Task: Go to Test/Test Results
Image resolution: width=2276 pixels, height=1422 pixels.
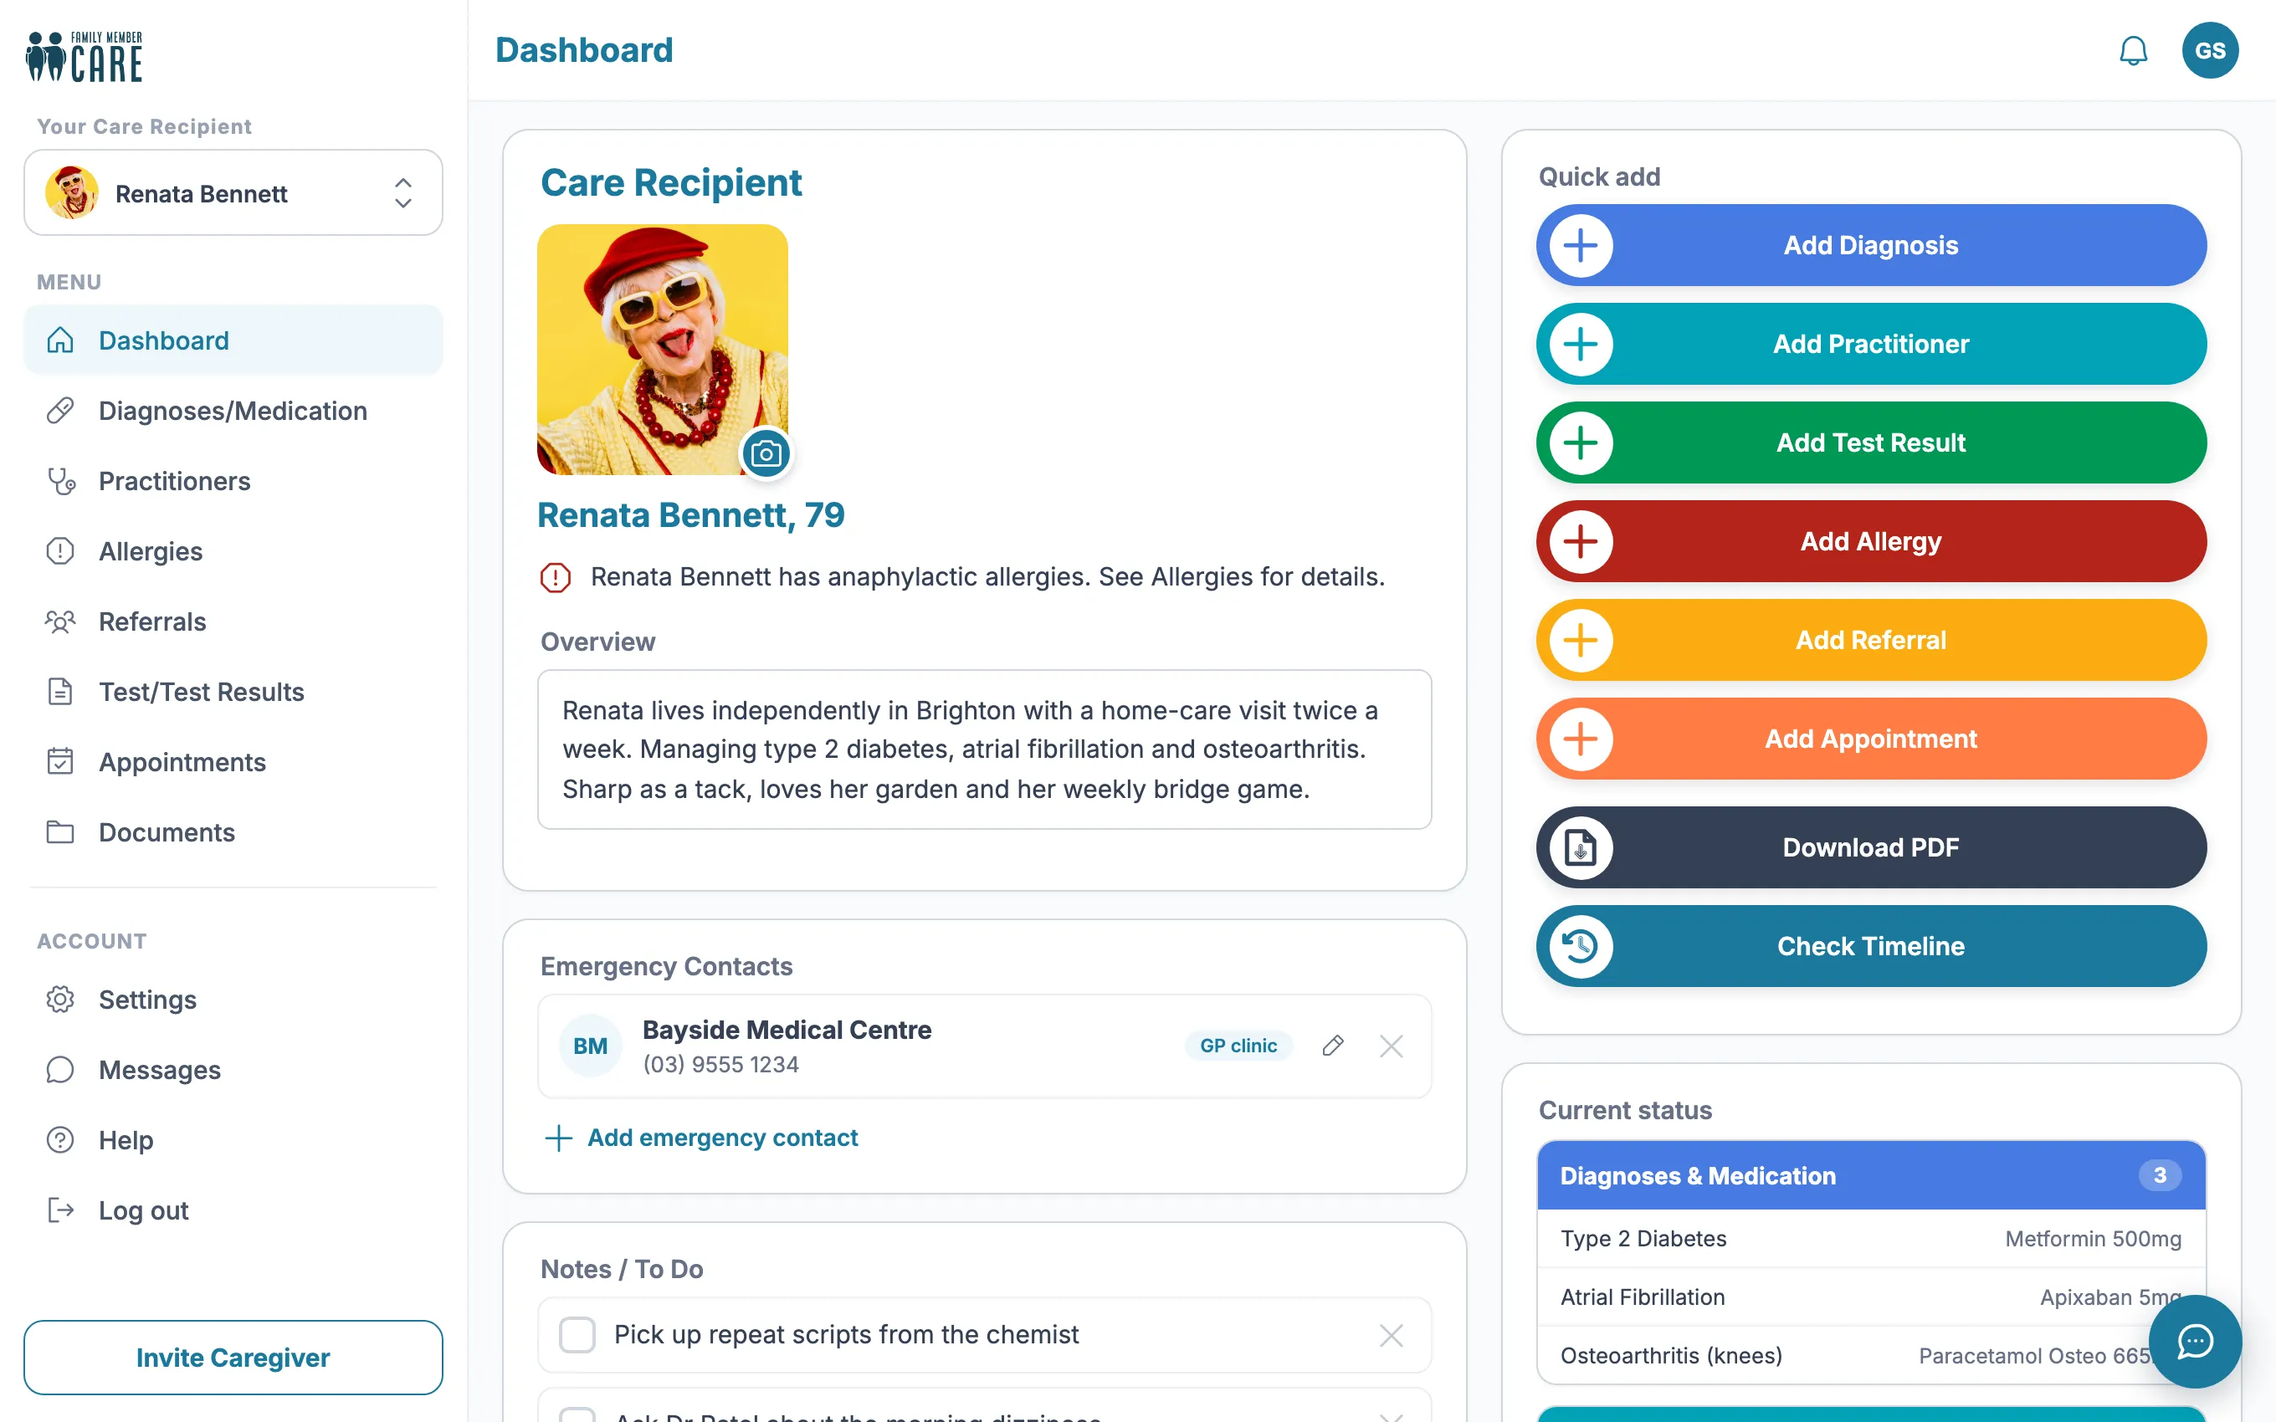Action: 233,693
